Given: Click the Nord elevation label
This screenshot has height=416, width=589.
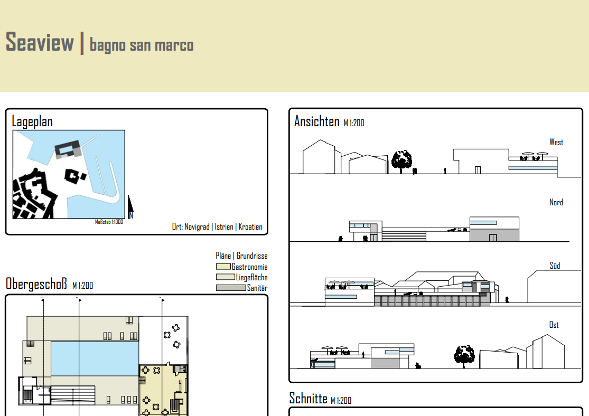Looking at the screenshot, I should pyautogui.click(x=556, y=202).
